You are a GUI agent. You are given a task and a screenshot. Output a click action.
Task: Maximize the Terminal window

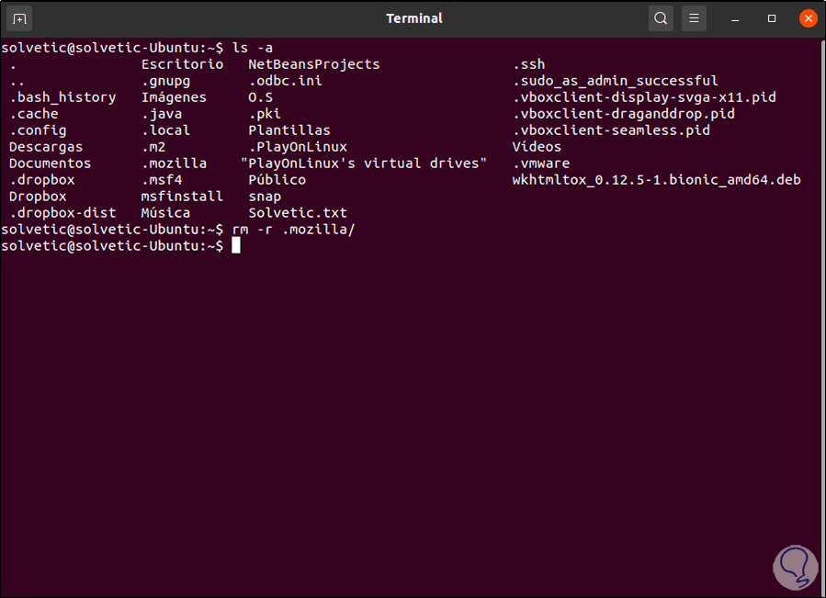click(x=772, y=18)
